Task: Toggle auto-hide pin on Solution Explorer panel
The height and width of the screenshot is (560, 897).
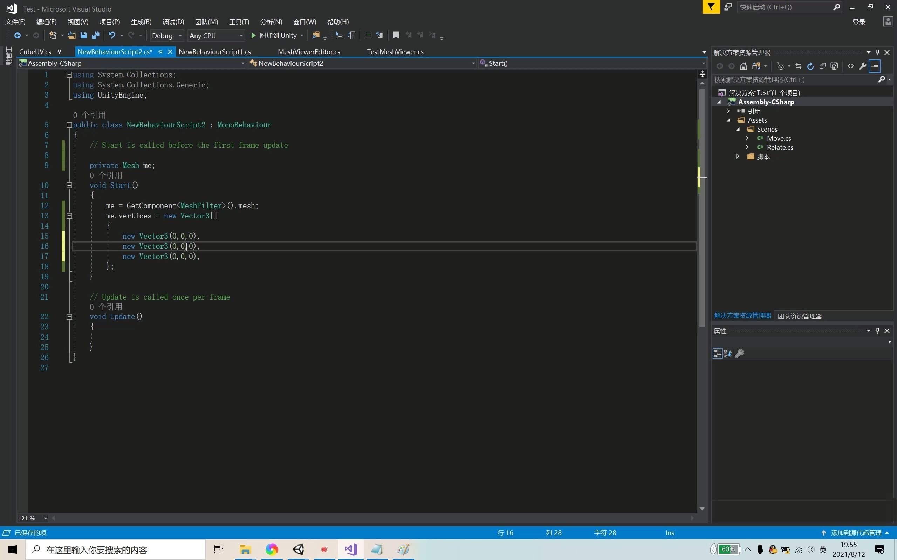Action: coord(878,52)
